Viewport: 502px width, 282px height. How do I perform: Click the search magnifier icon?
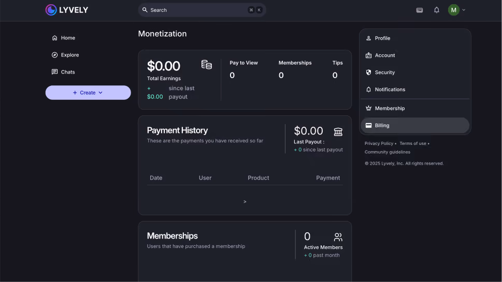point(145,10)
